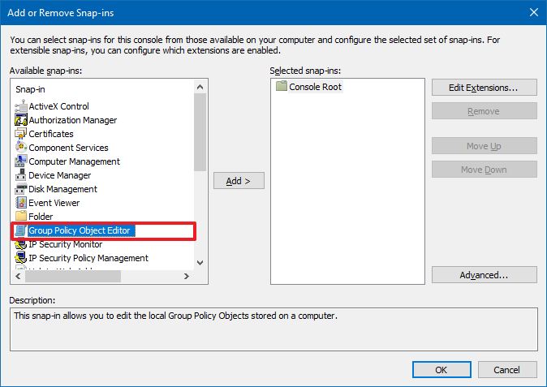Select Authorization Manager snap-in
Viewport: 547px width, 387px height.
(x=72, y=120)
